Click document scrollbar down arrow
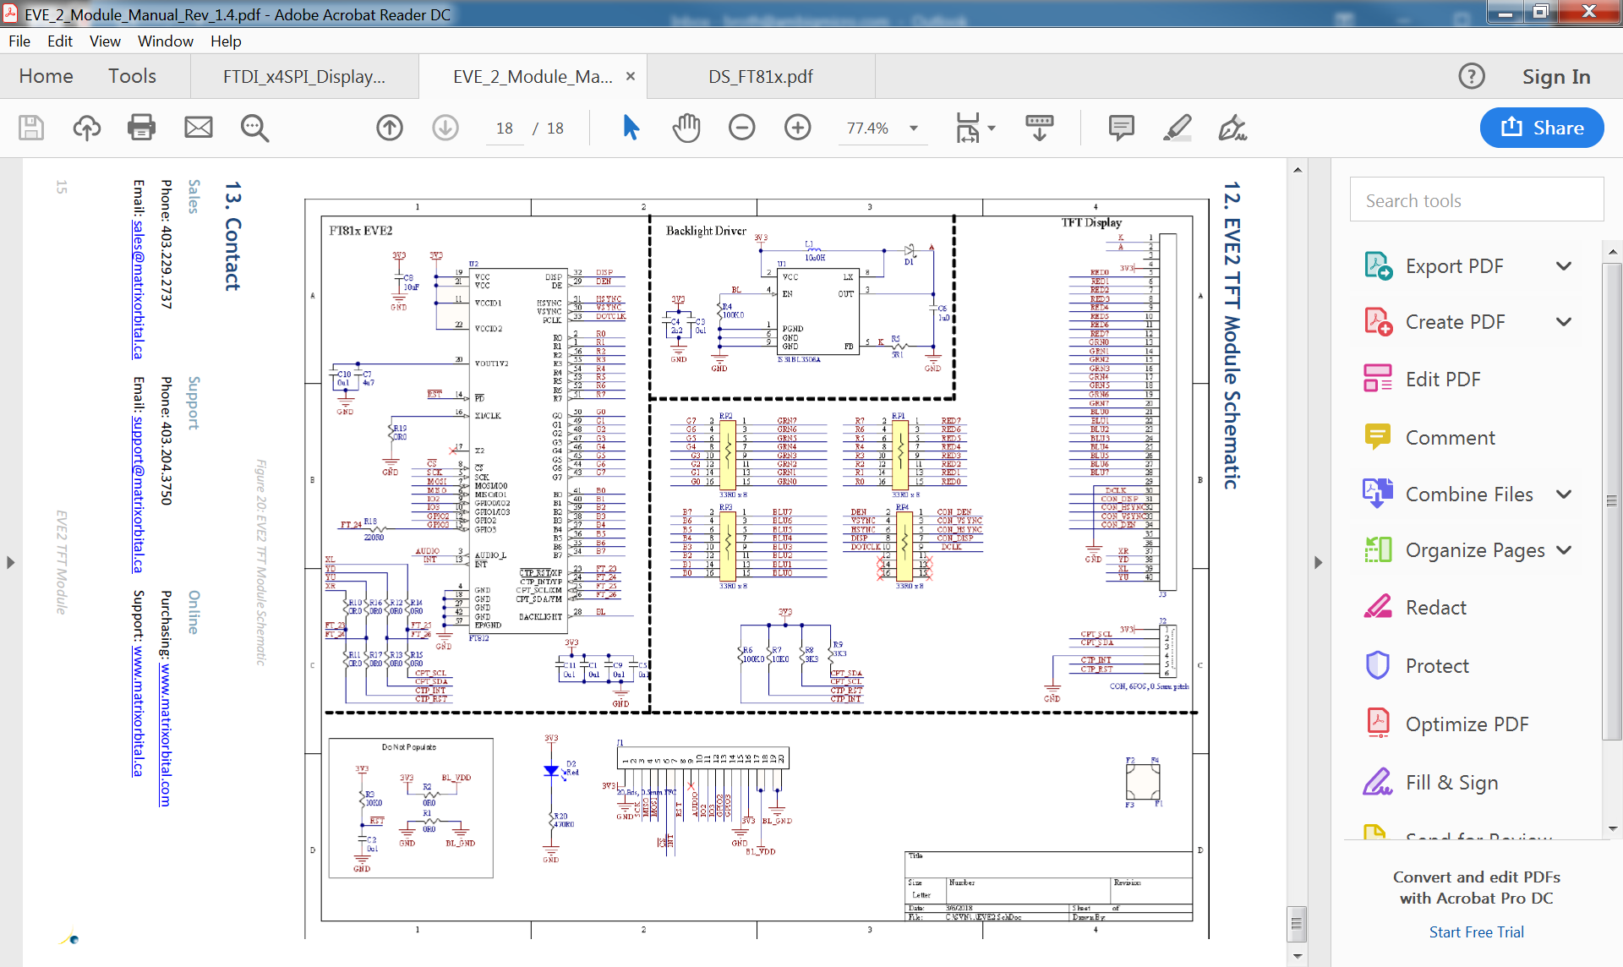This screenshot has height=967, width=1623. click(1298, 957)
